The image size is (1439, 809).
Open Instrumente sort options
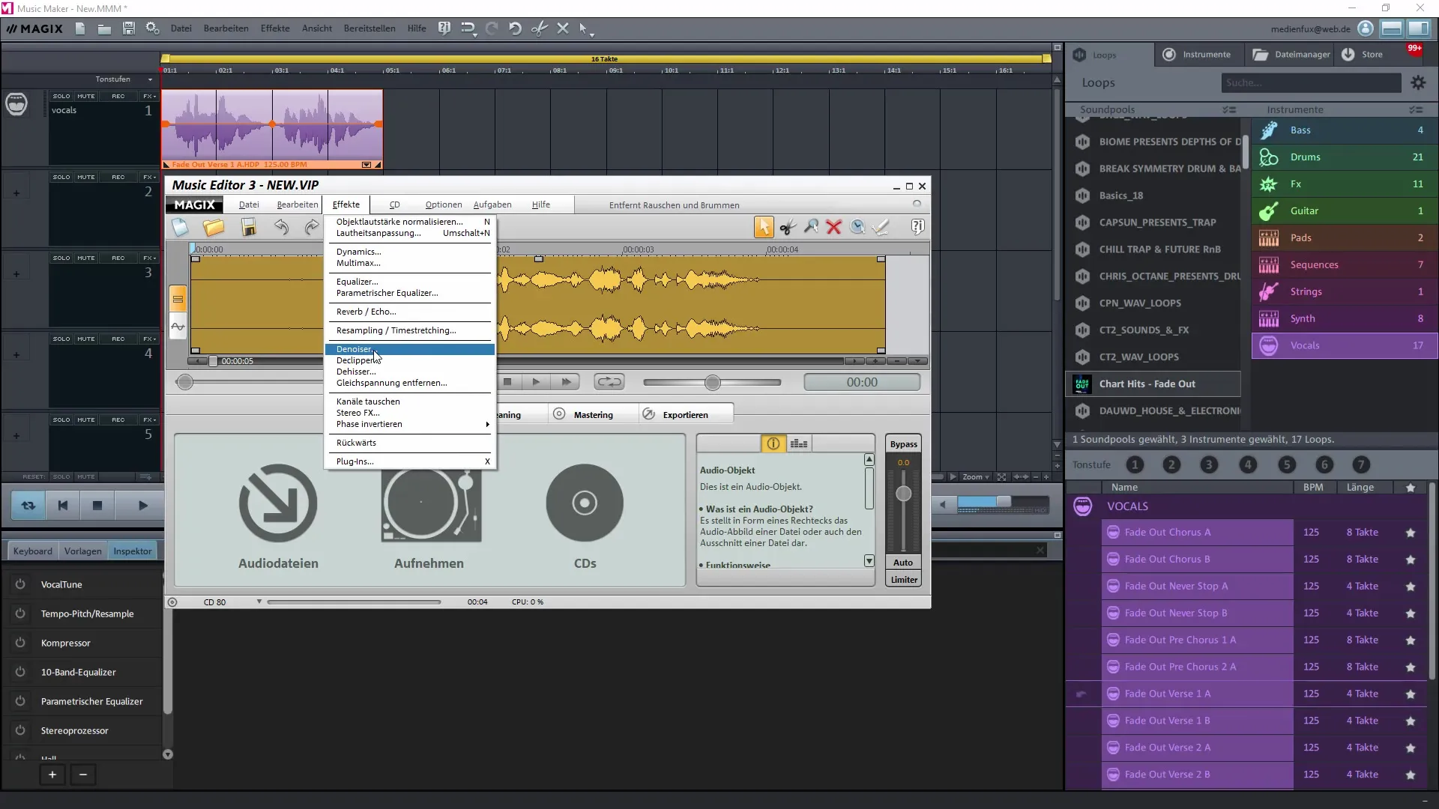1415,109
